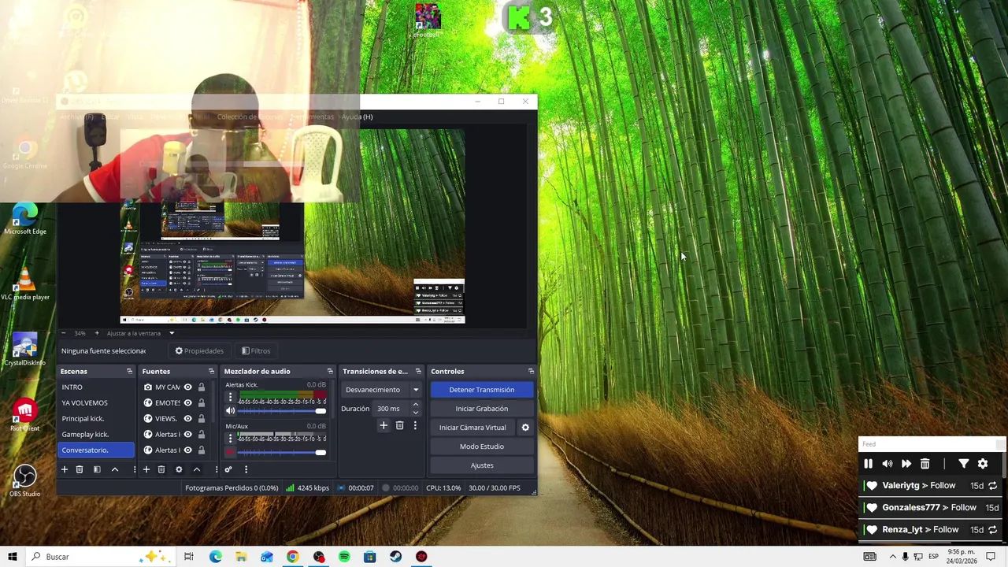Enable Modo Estudio
Image resolution: width=1008 pixels, height=567 pixels.
coord(482,447)
